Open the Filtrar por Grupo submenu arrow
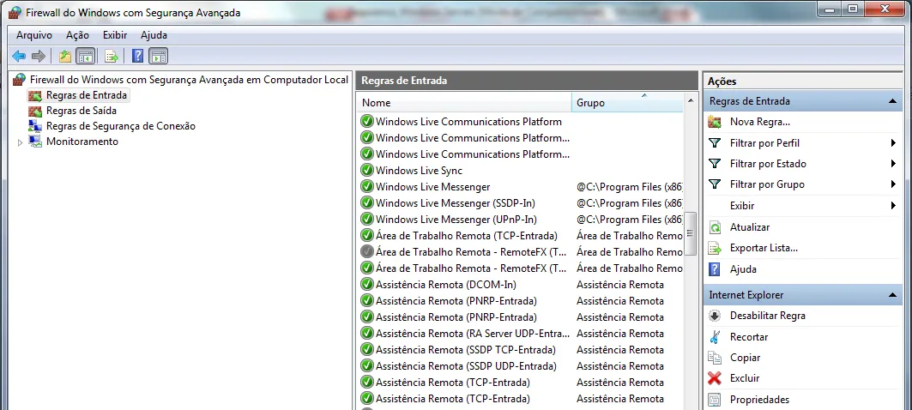 coord(893,184)
